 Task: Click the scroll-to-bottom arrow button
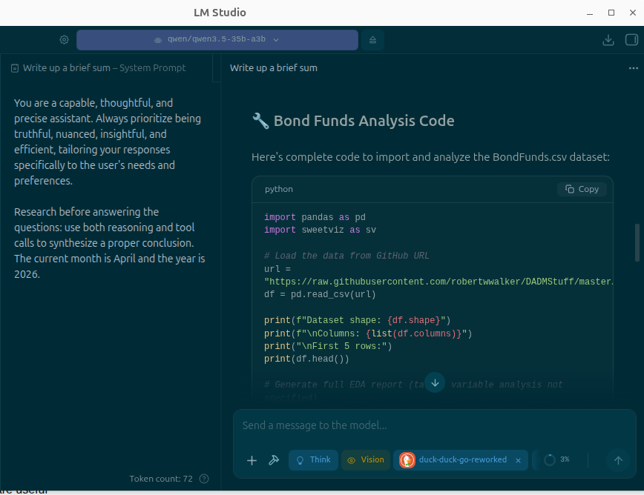tap(435, 382)
